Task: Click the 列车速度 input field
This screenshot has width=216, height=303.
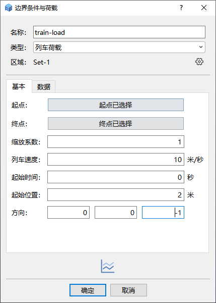Action: pos(116,160)
